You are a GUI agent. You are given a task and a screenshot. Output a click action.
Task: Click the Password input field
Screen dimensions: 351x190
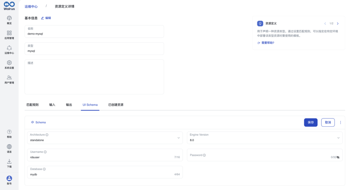265,155
